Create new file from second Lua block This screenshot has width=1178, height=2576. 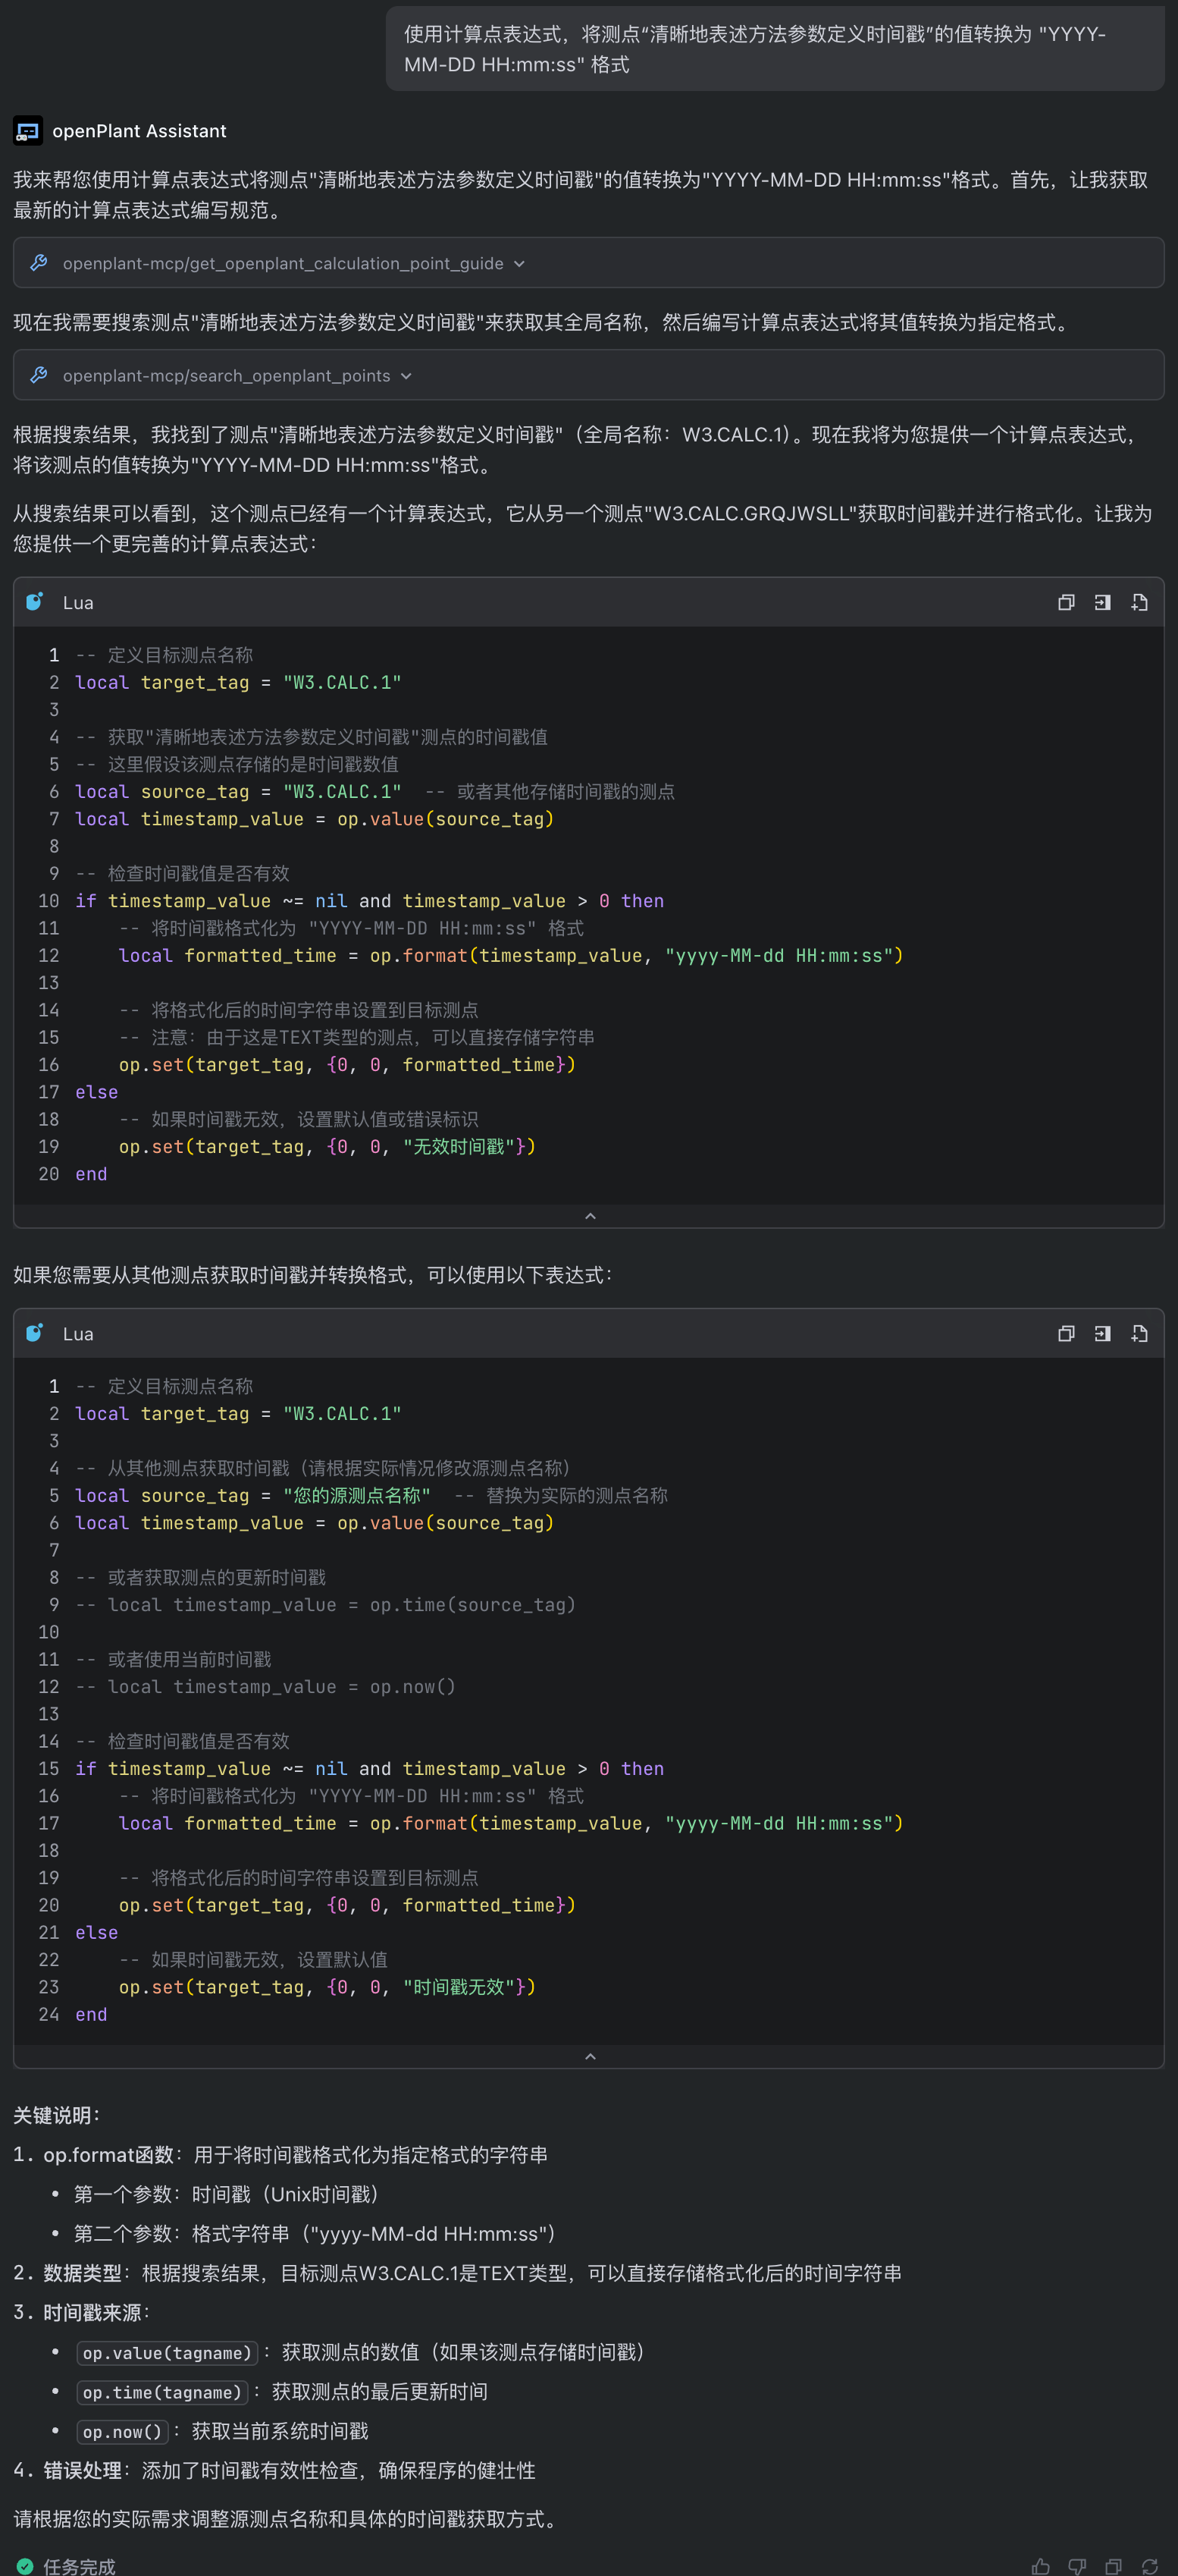(x=1139, y=1333)
